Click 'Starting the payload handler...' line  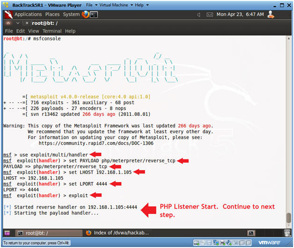click(51, 213)
